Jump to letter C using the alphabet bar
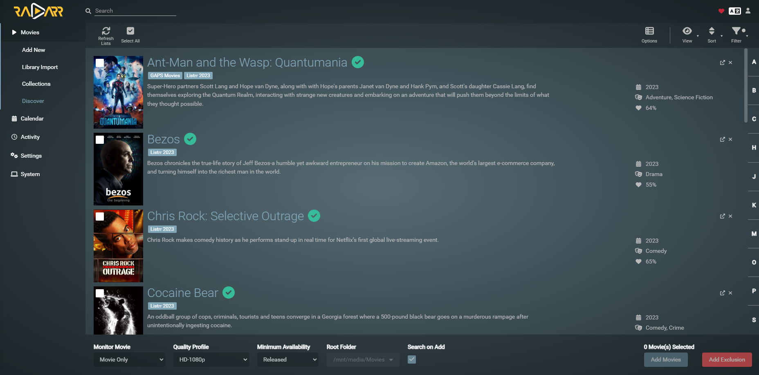Screen dimensions: 759x375 click(754, 119)
